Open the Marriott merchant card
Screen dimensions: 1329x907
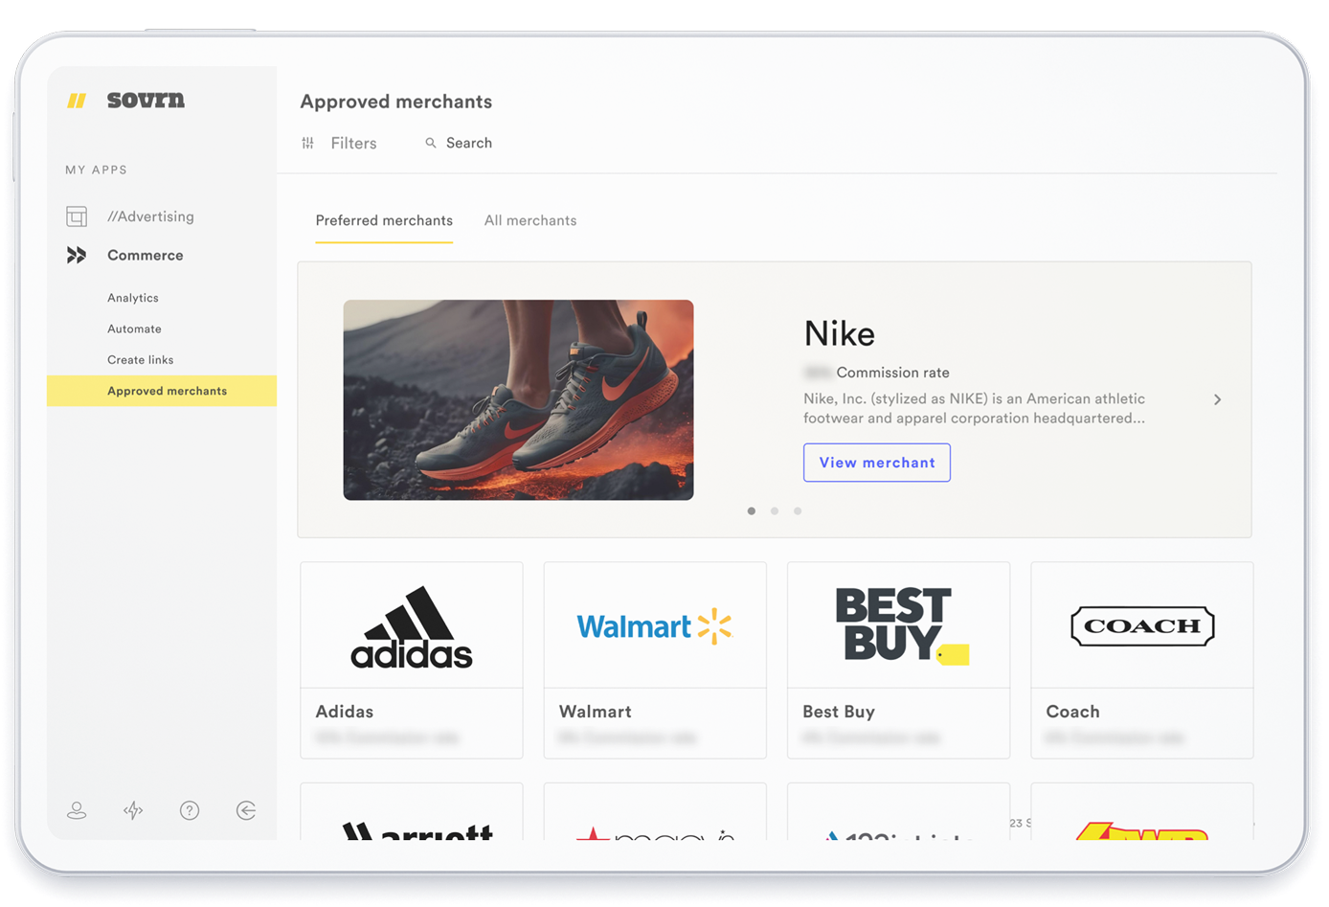coord(412,812)
